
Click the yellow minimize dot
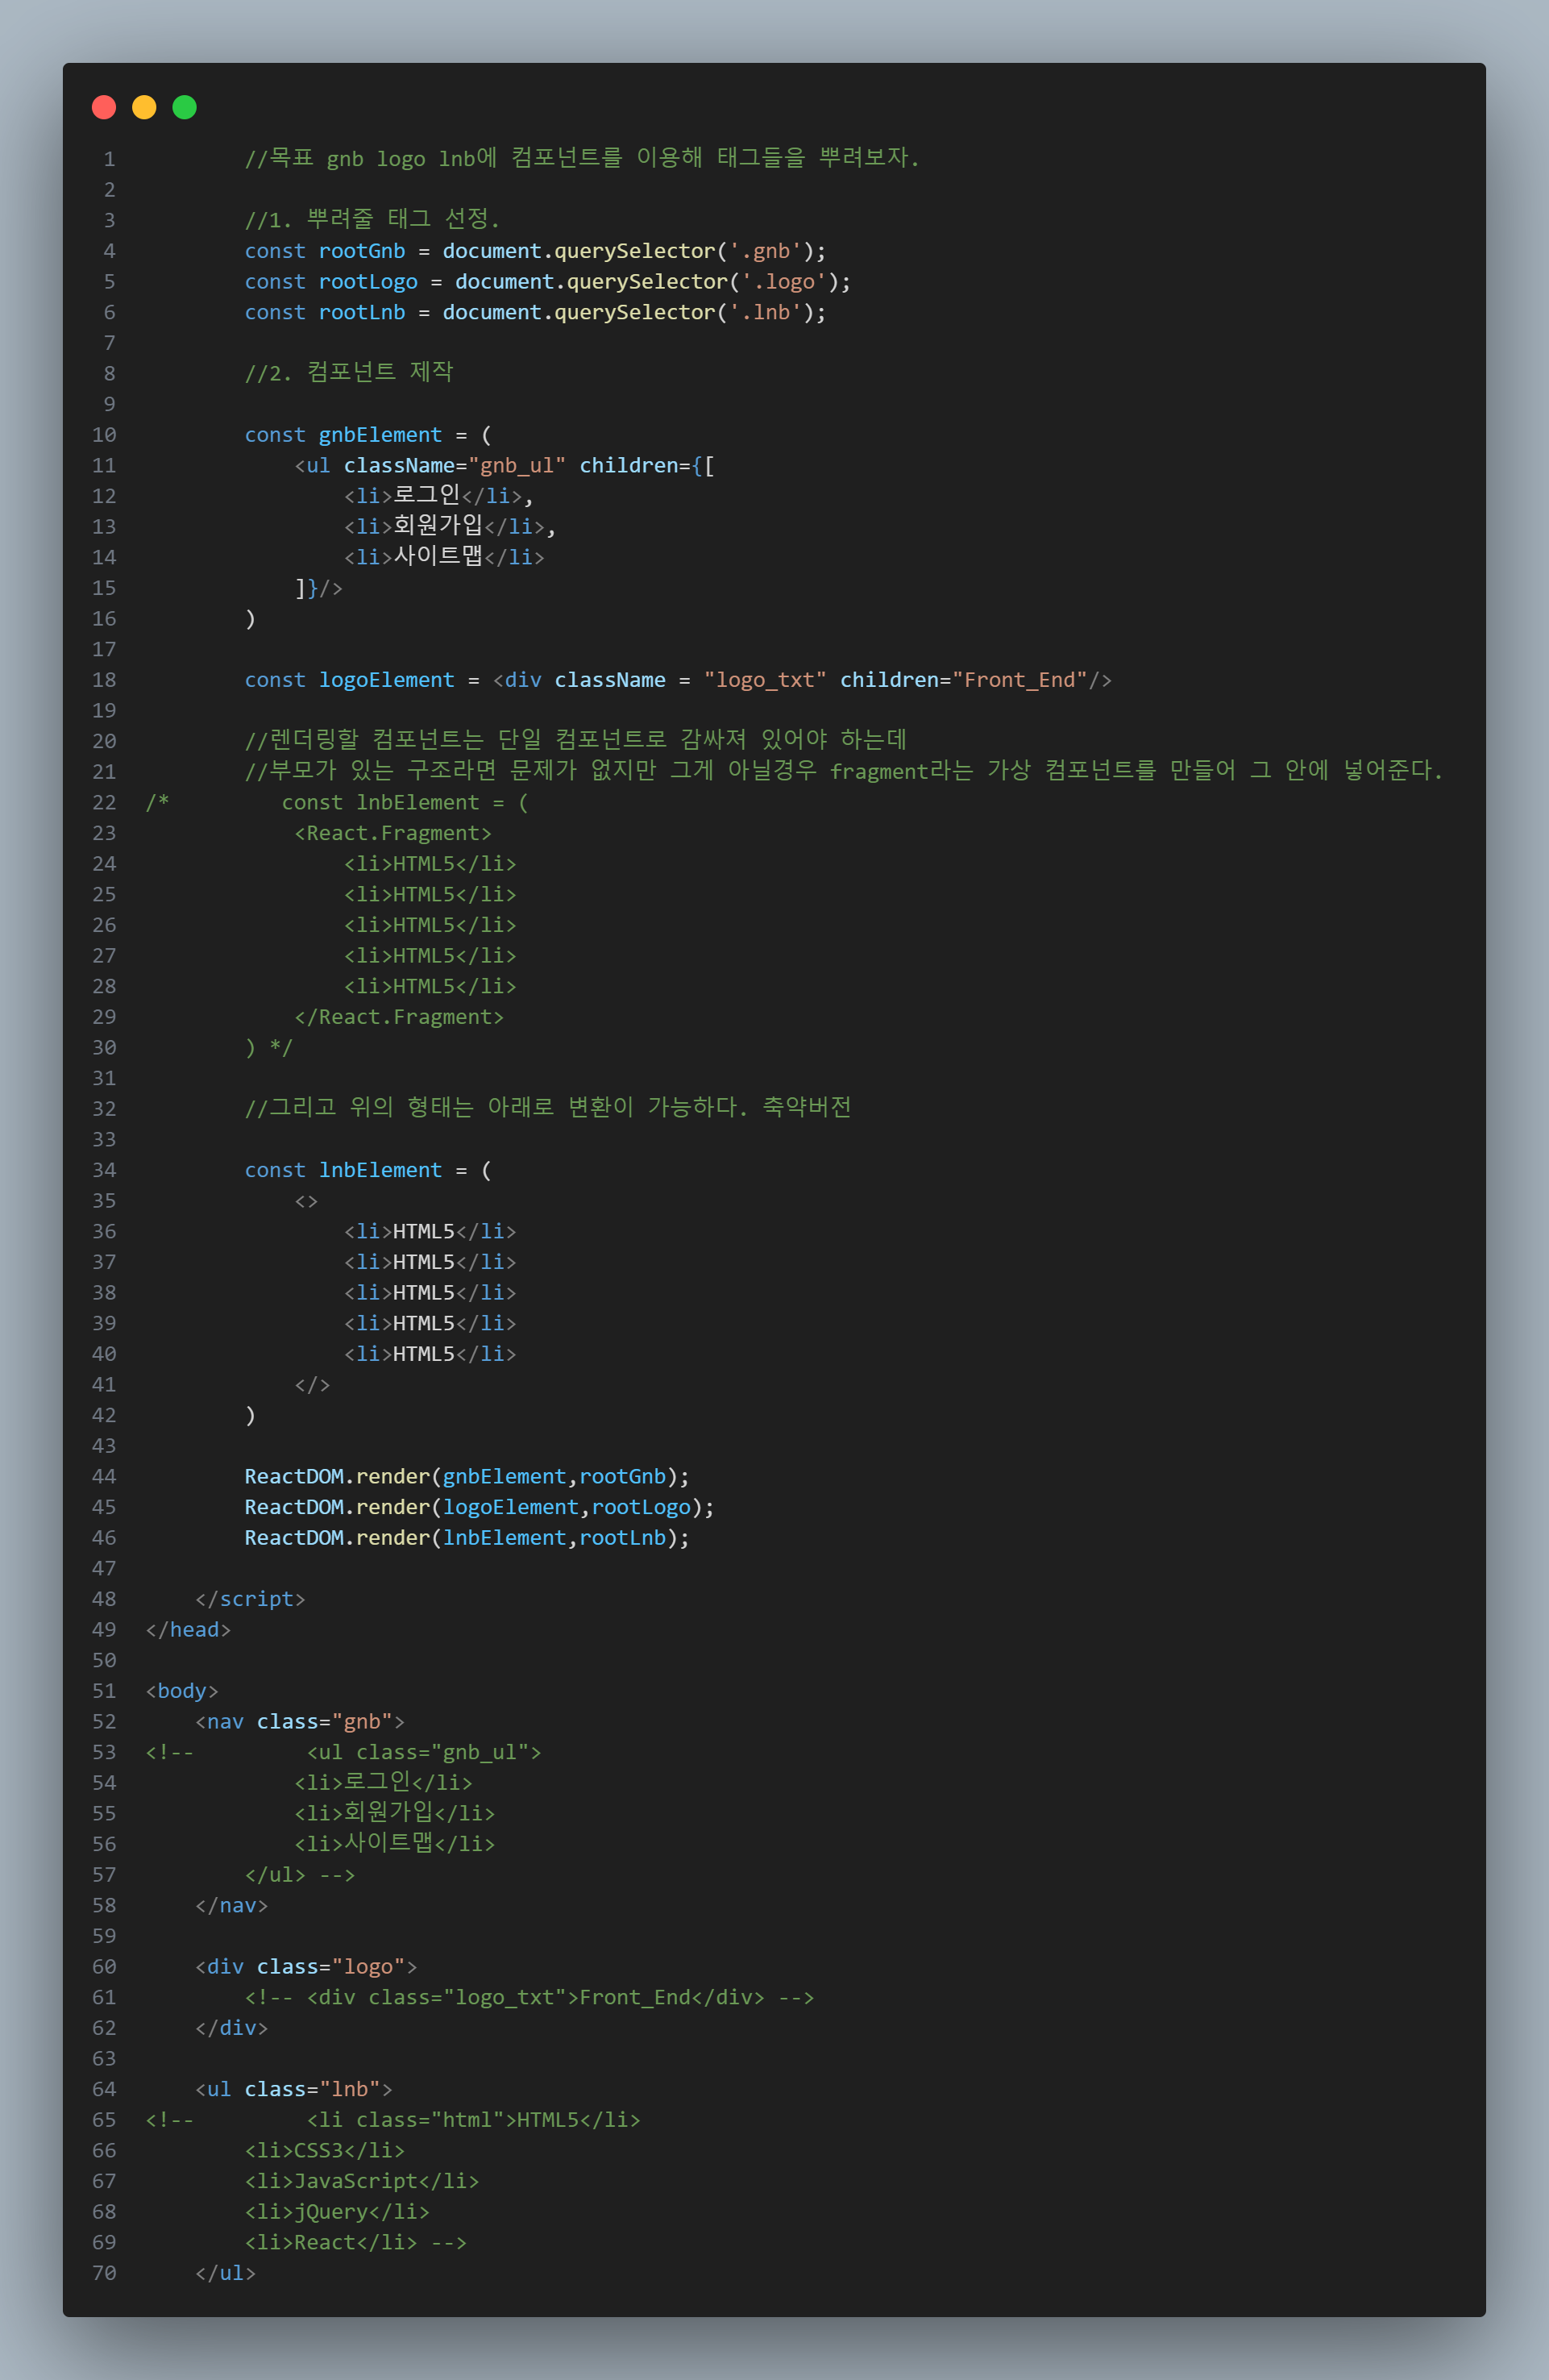[x=144, y=107]
